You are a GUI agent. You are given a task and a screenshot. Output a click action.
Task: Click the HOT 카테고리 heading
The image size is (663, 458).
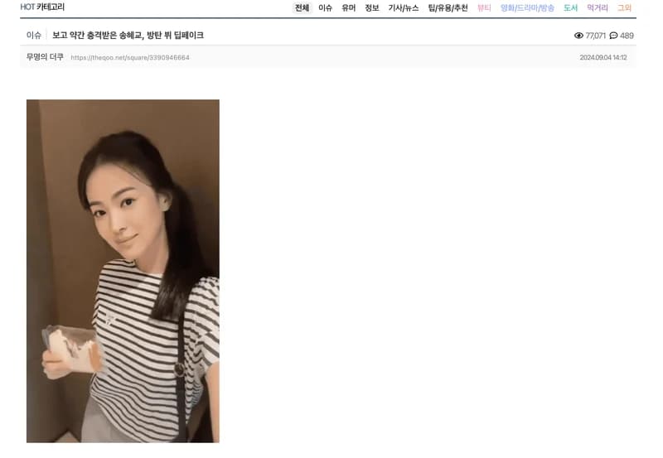42,7
